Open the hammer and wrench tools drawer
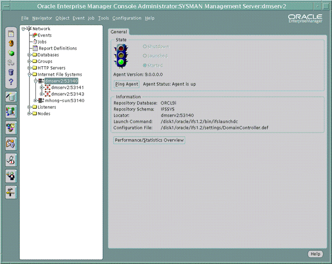This screenshot has width=332, height=264. click(11, 192)
